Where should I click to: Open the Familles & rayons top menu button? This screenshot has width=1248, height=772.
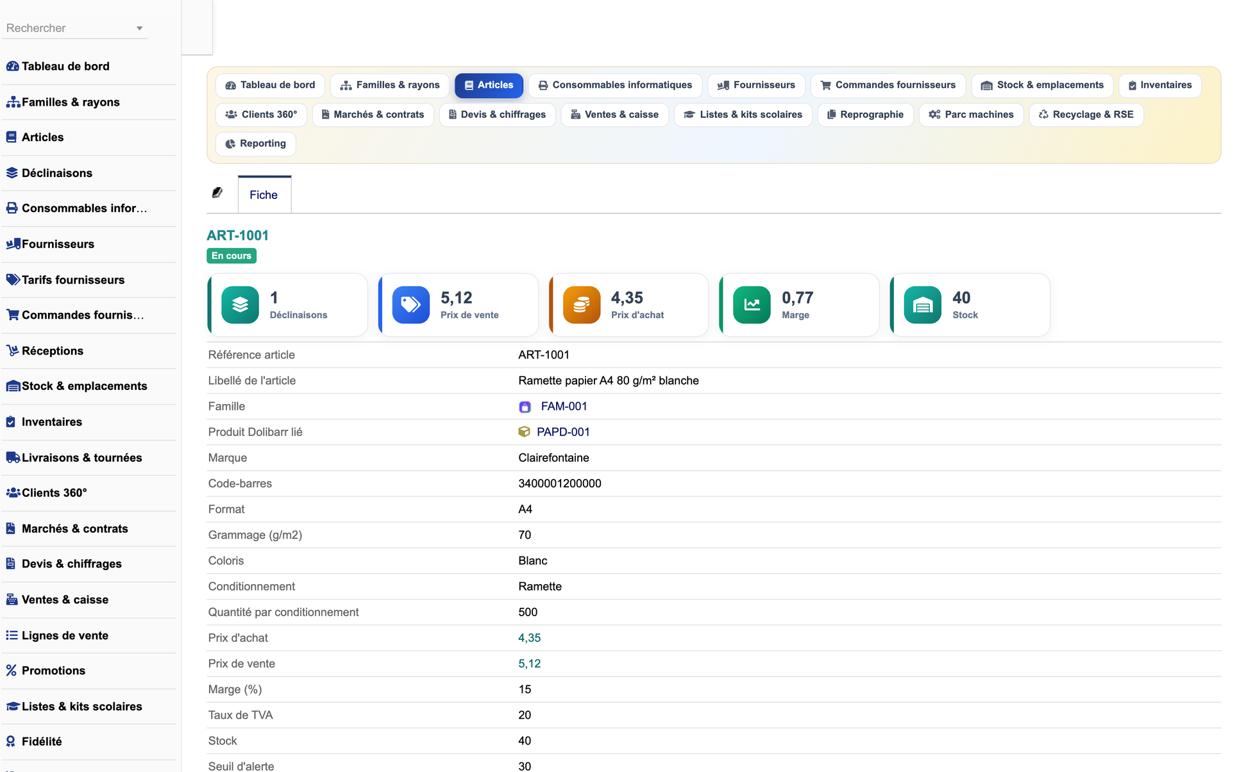390,85
